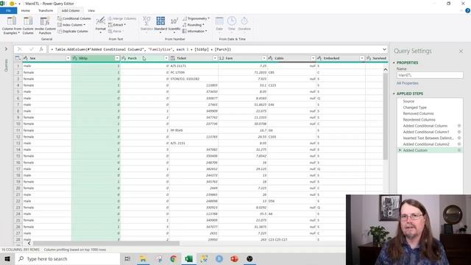The width and height of the screenshot is (471, 265).
Task: Click the Standard operations icon
Action: pos(160,21)
